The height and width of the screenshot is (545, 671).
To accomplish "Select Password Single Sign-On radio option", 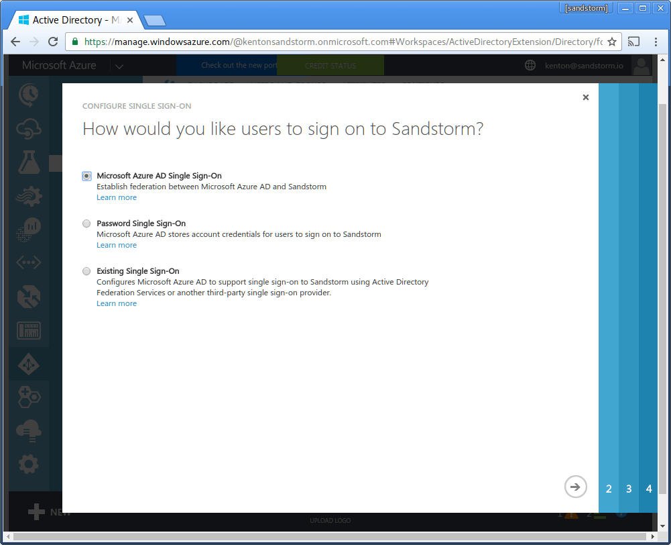I will pyautogui.click(x=86, y=224).
